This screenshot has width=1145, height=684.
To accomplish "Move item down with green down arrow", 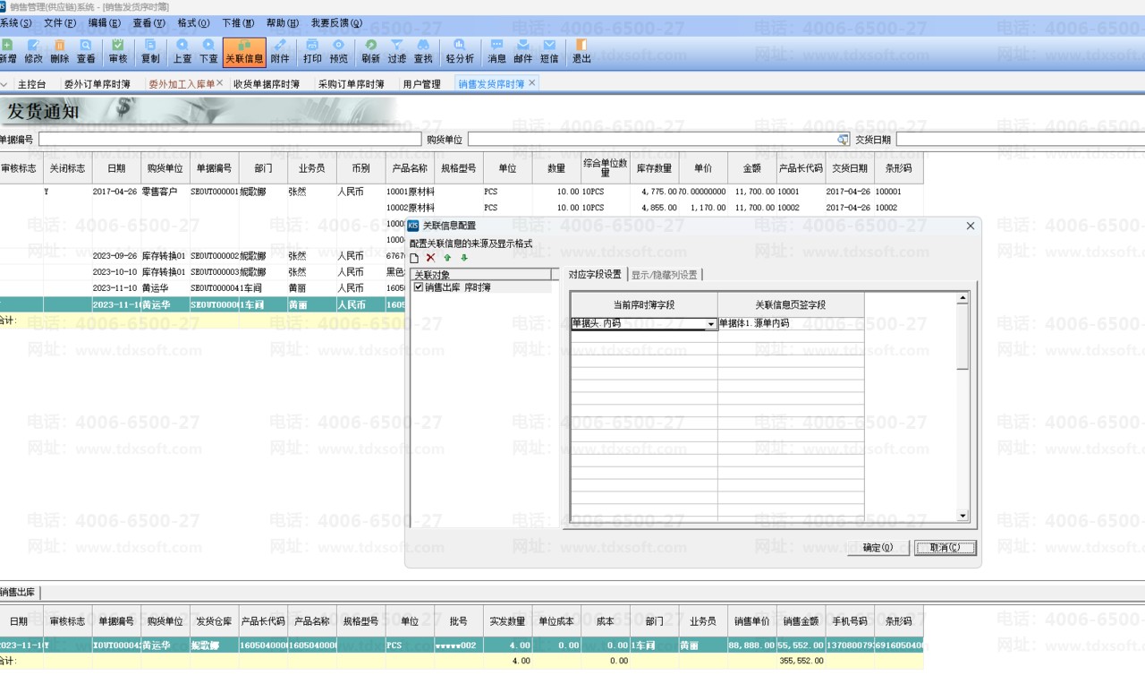I will tap(464, 258).
